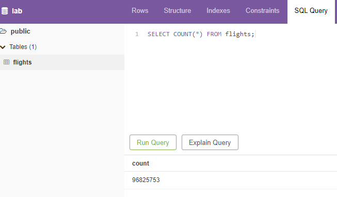Viewport: 337px width, 197px height.
Task: Collapse the Tables (1) chevron
Action: pyautogui.click(x=3, y=47)
